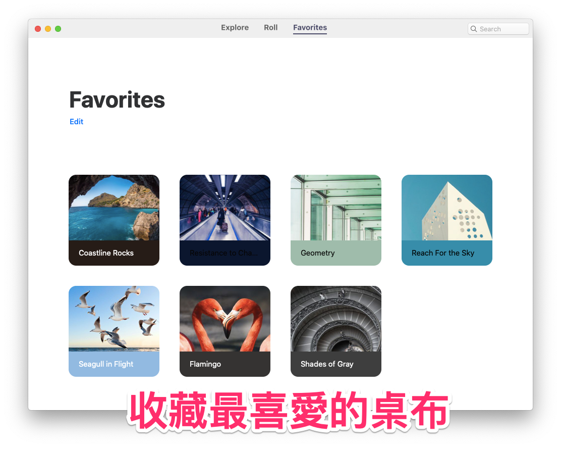Click the search magnifier icon
Screen dimensions: 561x450
pos(473,29)
